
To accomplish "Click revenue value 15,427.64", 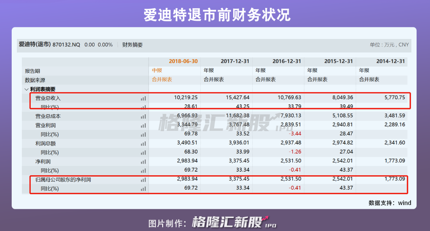I will (237, 98).
